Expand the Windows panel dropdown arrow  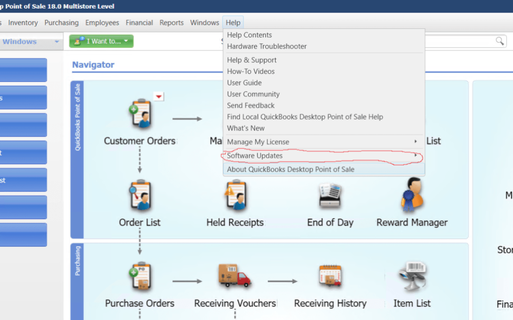coord(57,41)
